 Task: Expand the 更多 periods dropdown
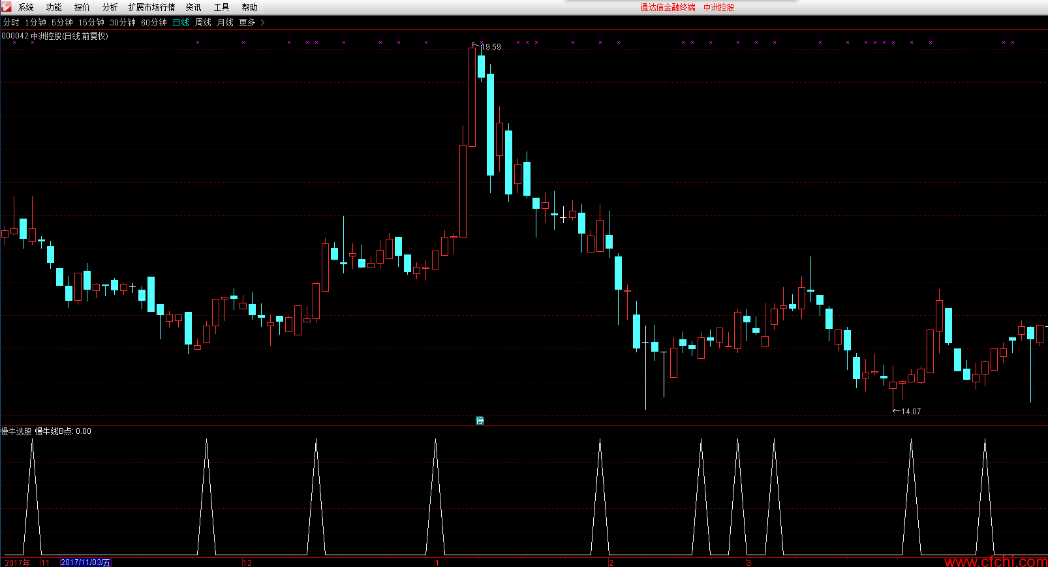click(x=247, y=22)
